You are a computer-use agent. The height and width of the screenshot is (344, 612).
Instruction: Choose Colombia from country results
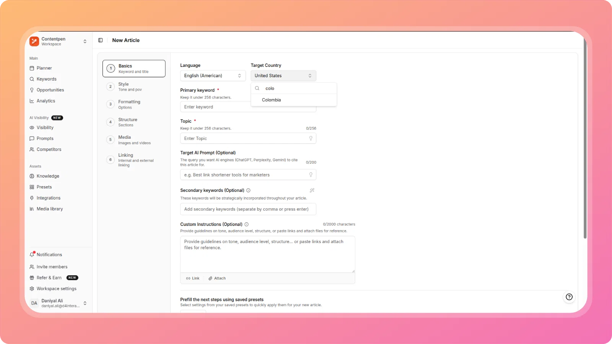[294, 100]
